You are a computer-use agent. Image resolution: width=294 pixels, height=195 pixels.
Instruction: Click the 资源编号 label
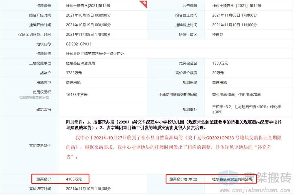pos(44,6)
